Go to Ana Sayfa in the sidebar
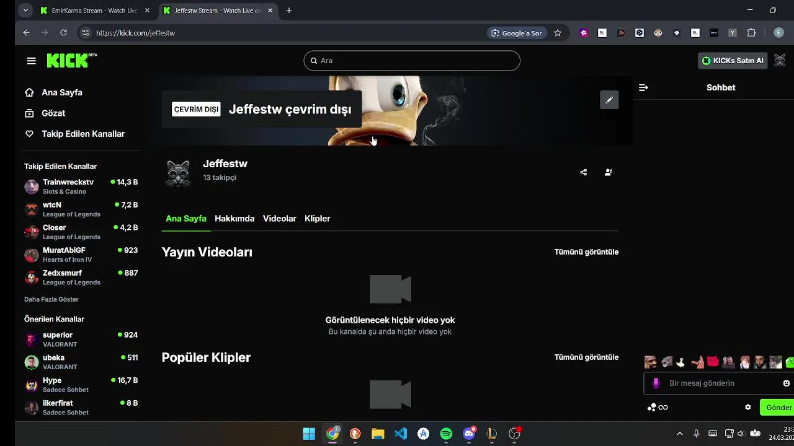794x446 pixels. (62, 92)
